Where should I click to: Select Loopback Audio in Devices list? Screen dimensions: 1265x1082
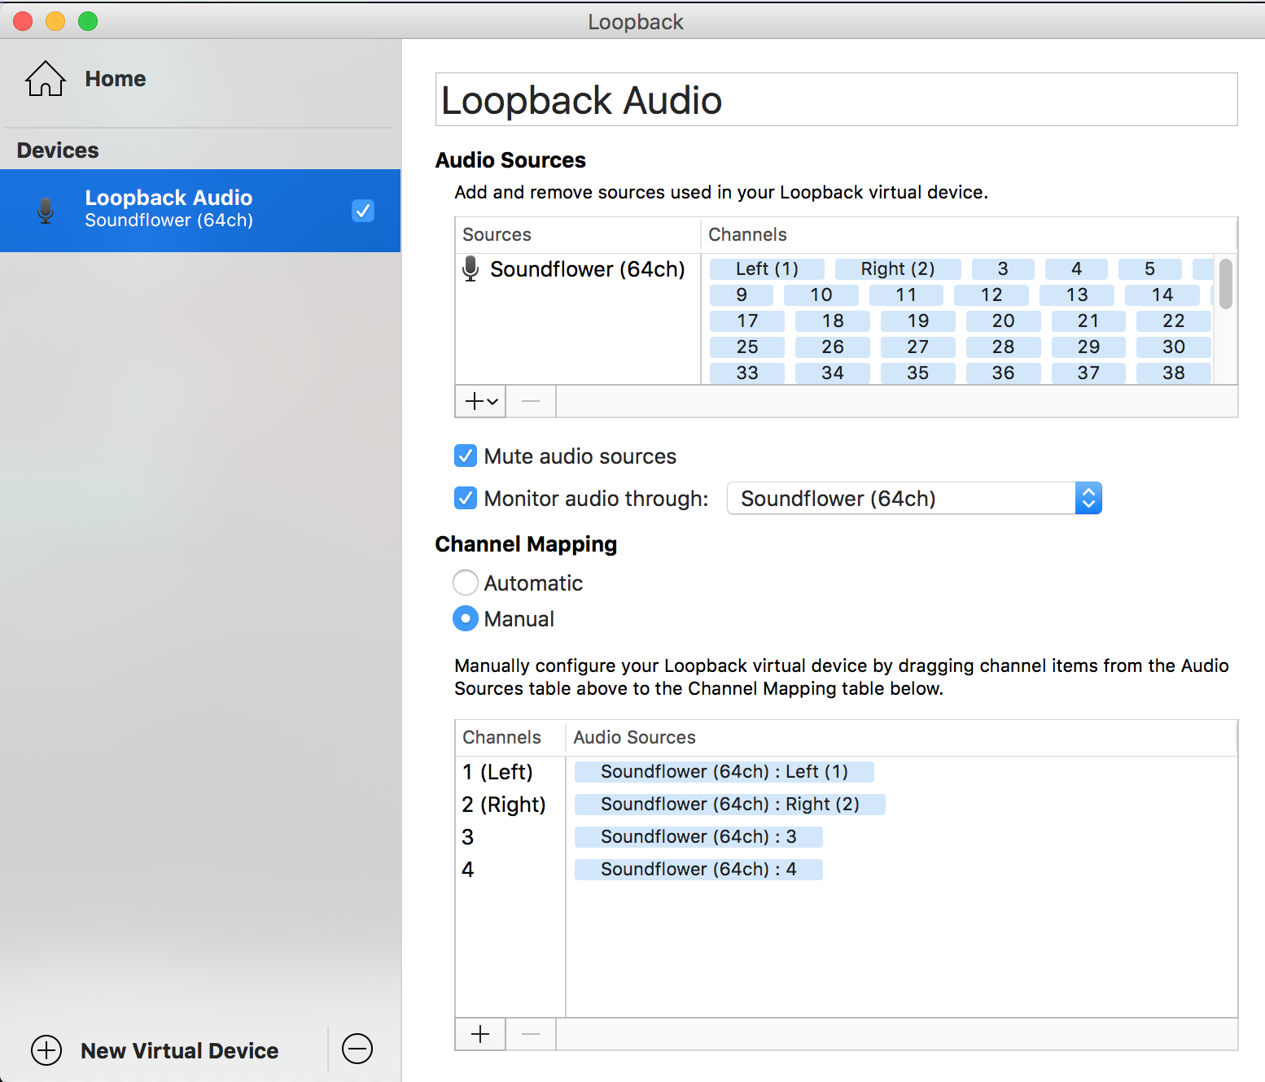(x=169, y=209)
